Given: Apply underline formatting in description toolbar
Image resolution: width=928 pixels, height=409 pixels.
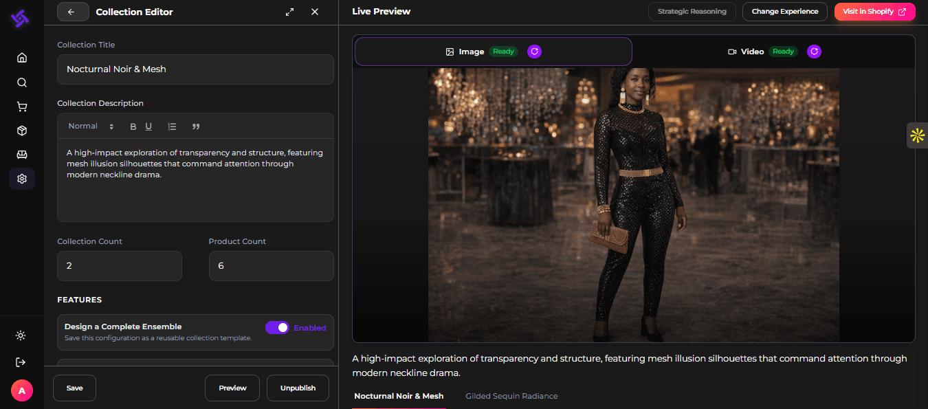Looking at the screenshot, I should (148, 126).
